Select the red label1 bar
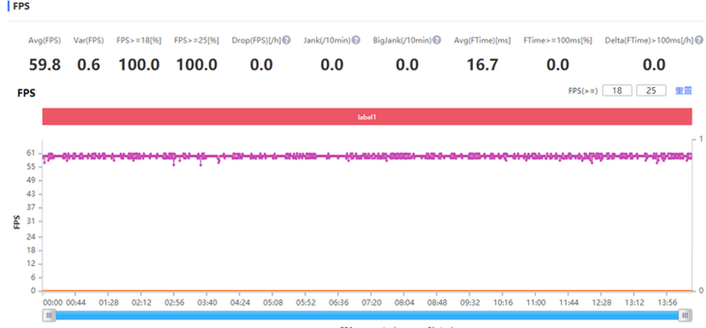 pos(367,116)
